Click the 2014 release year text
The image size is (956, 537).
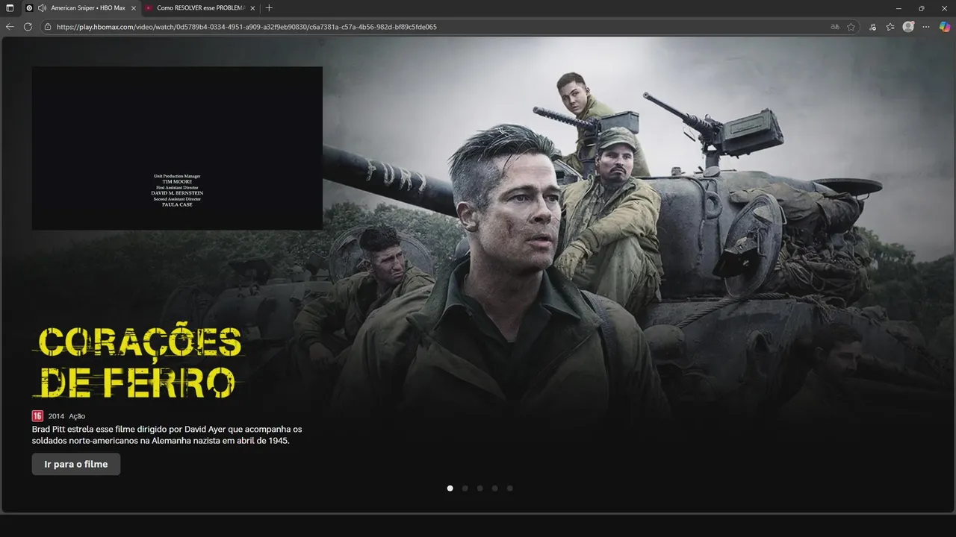pos(56,416)
